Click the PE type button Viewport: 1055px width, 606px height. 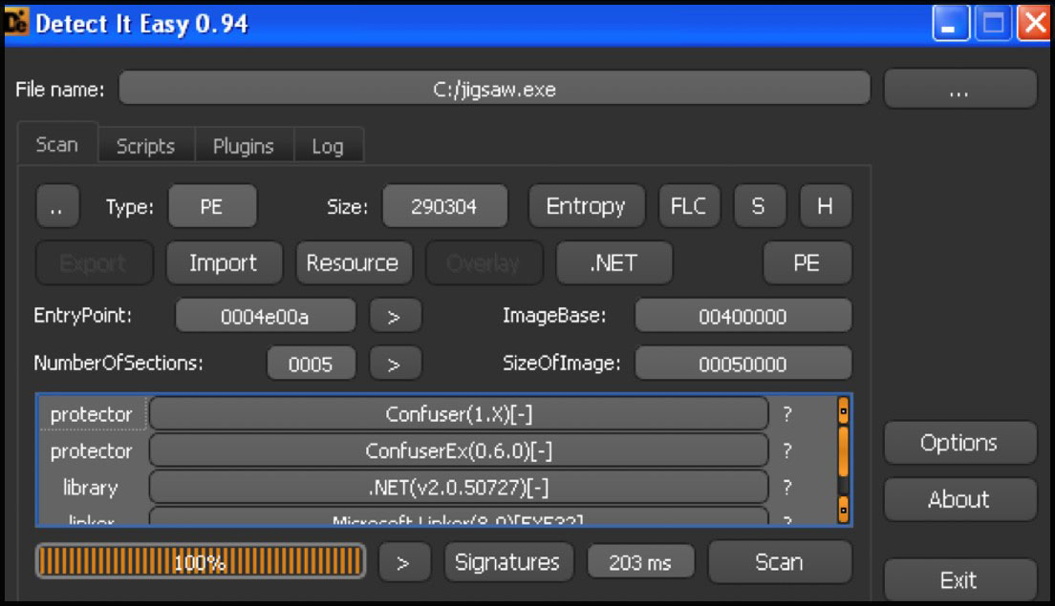click(212, 206)
